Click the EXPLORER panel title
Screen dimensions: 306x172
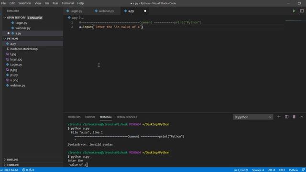point(13,11)
